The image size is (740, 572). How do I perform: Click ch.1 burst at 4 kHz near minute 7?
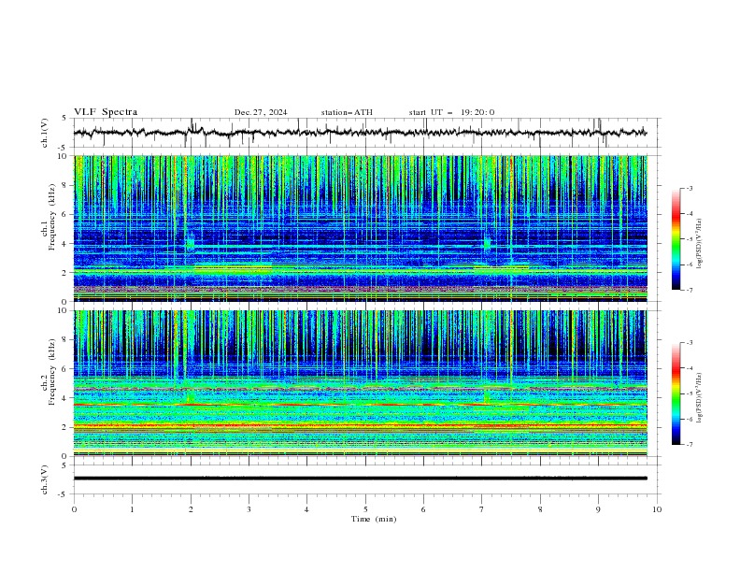[x=487, y=243]
